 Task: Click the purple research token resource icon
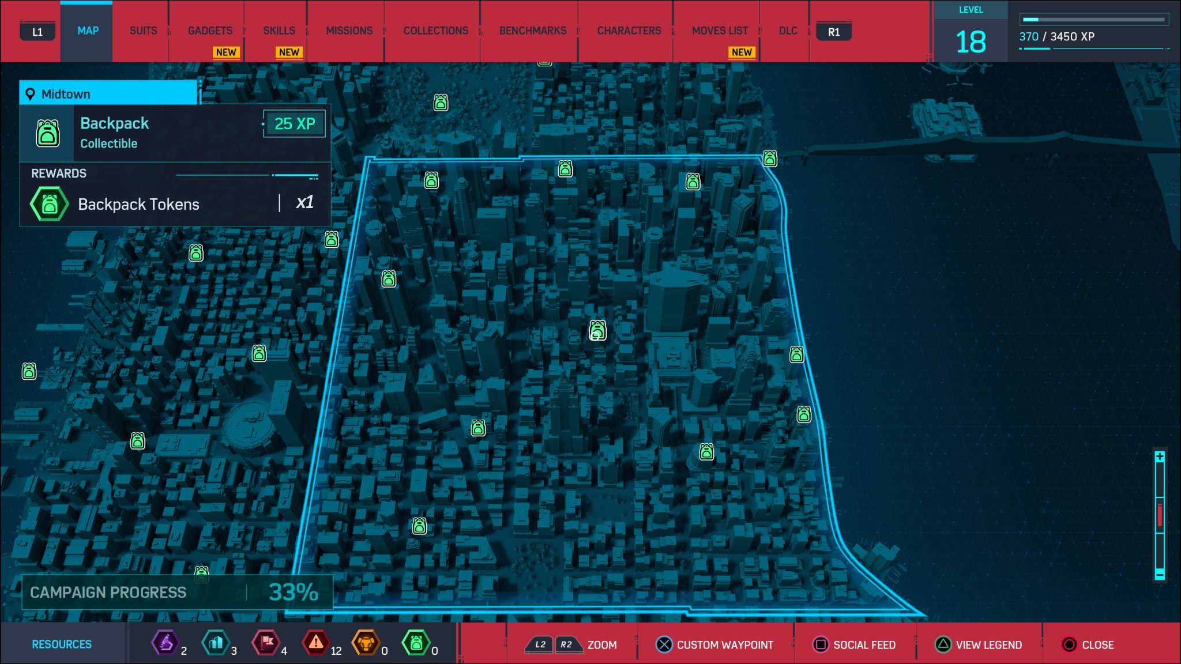click(x=164, y=643)
